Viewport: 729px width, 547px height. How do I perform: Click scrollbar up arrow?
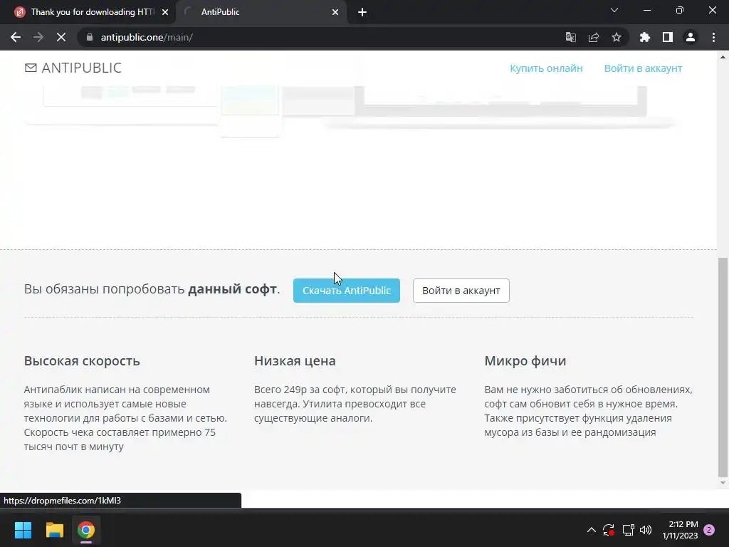[x=723, y=57]
